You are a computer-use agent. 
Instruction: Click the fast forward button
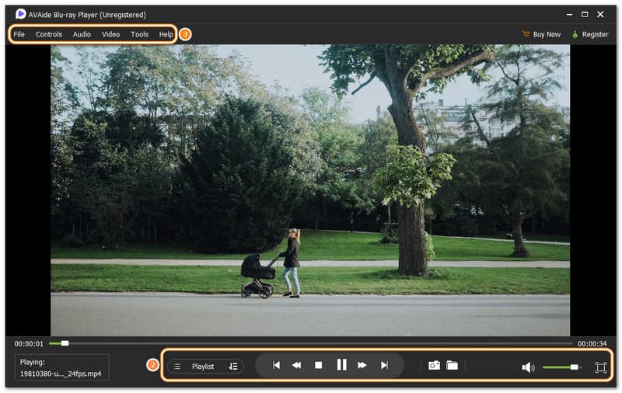[x=362, y=365]
